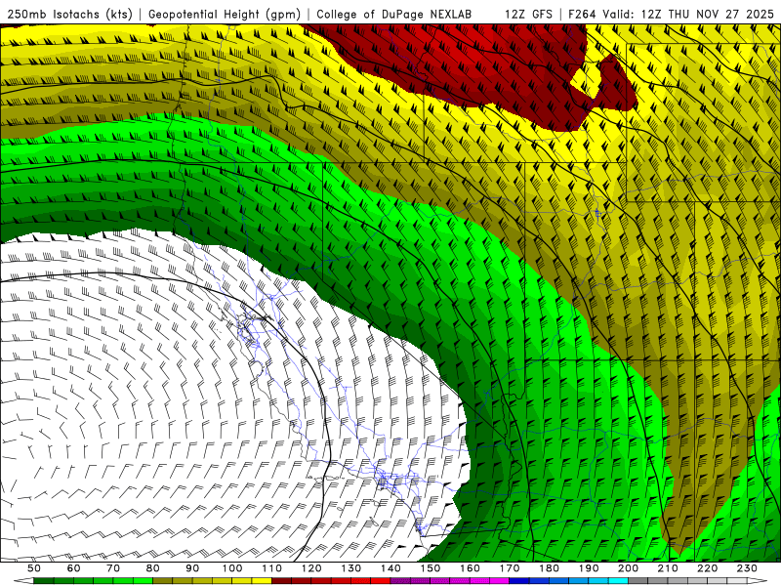Image resolution: width=781 pixels, height=586 pixels.
Task: Select the dark maroon swatch starting at 110
Action: pyautogui.click(x=281, y=581)
